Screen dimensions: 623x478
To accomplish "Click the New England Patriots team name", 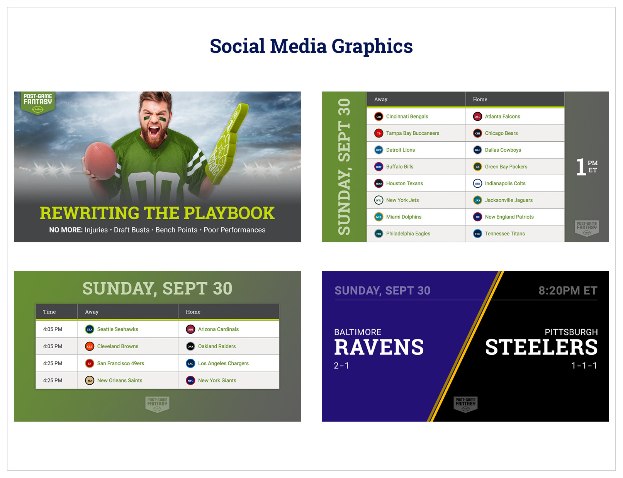I will click(x=509, y=217).
